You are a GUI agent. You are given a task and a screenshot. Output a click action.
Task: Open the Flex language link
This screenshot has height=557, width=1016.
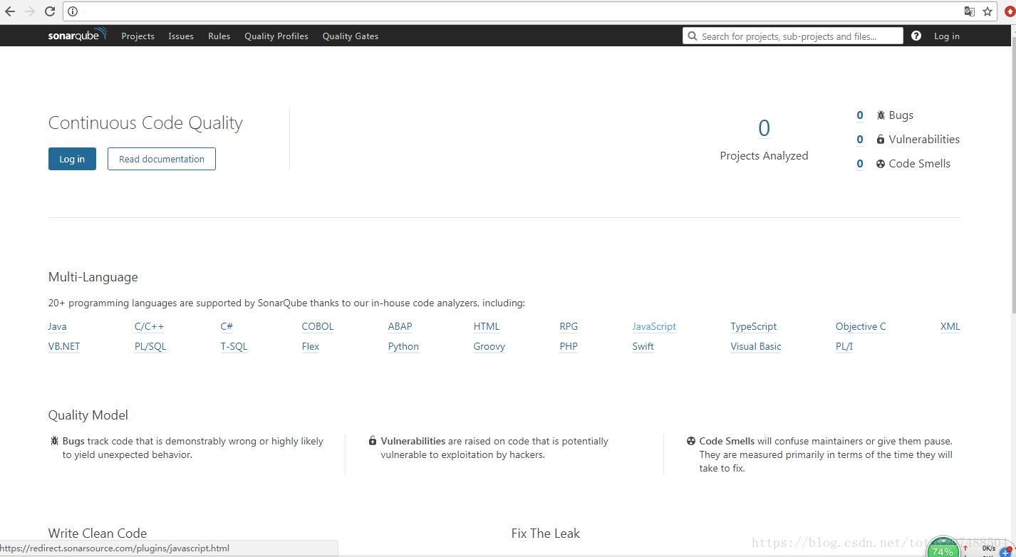[x=311, y=346]
